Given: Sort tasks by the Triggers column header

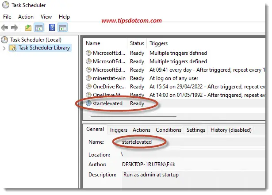Looking at the screenshot, I should tap(207, 43).
